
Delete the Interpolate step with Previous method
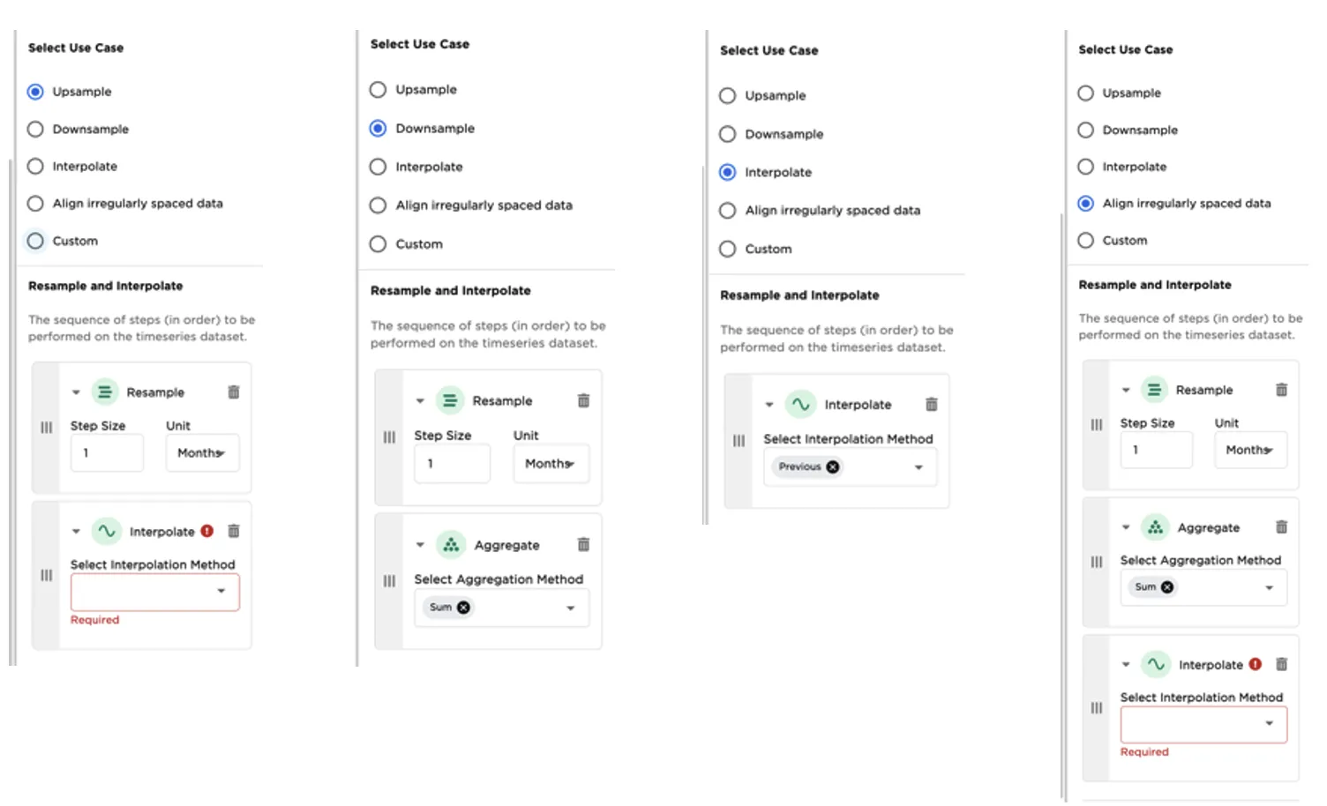tap(931, 405)
